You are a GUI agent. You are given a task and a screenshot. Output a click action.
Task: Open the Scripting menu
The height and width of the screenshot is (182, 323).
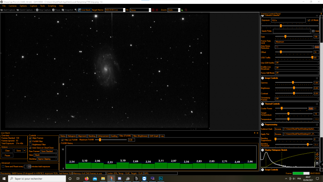pyautogui.click(x=52, y=6)
